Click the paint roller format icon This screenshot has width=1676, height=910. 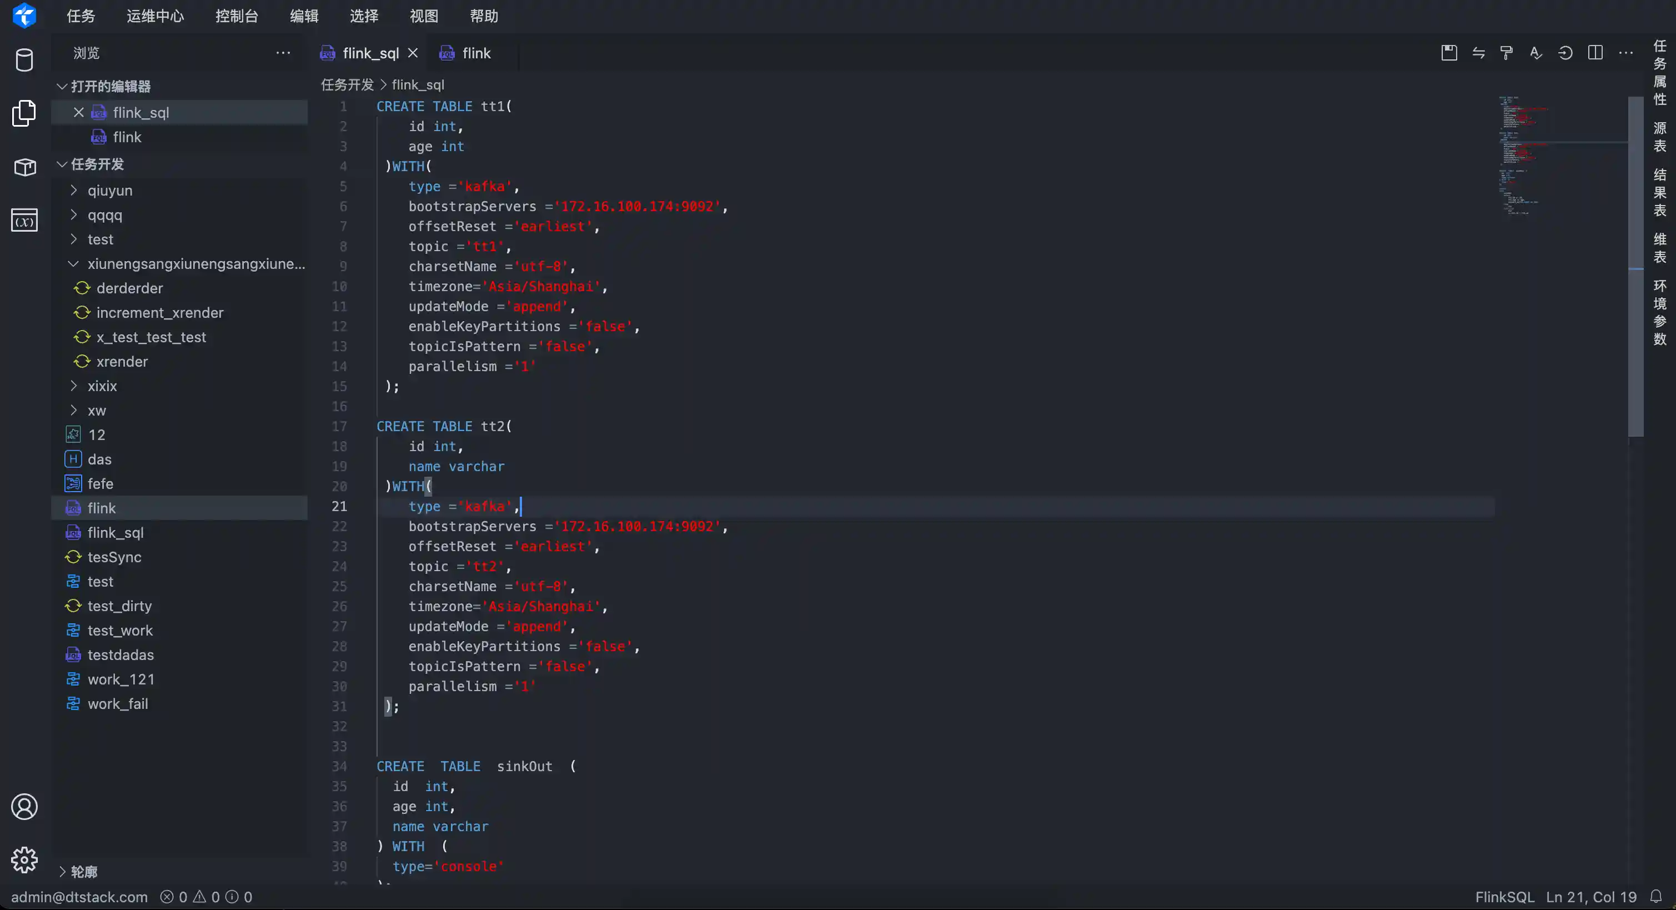click(x=1507, y=53)
